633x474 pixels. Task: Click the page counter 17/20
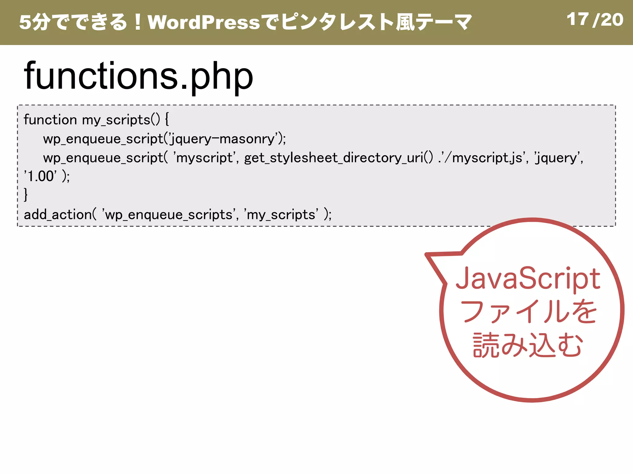pyautogui.click(x=595, y=20)
